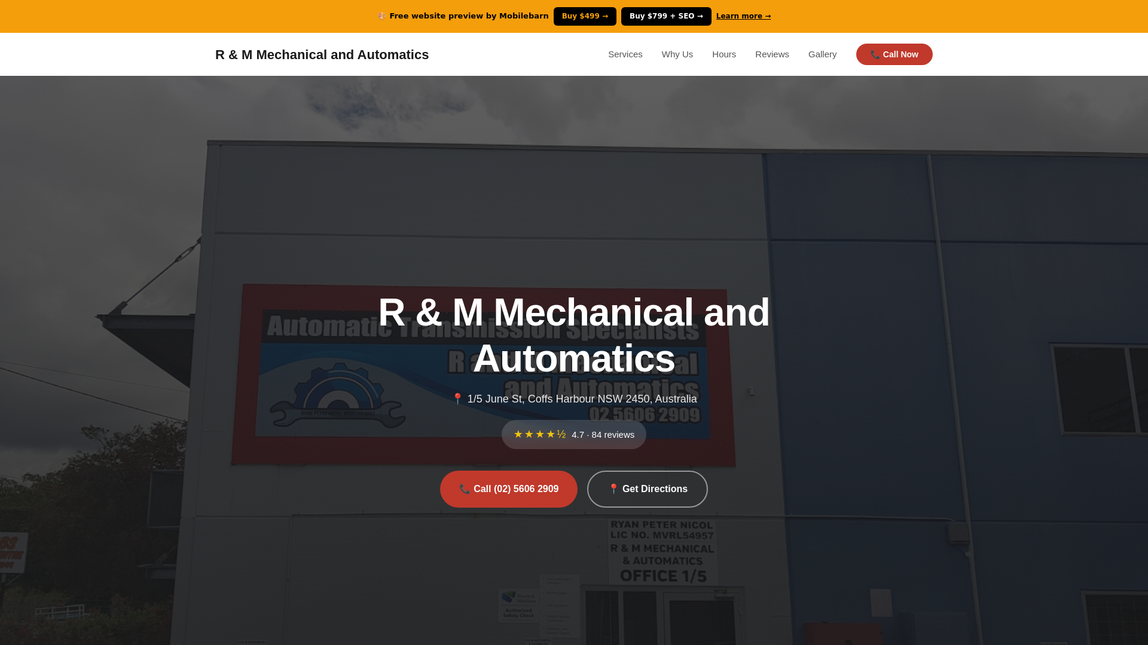
Task: Click the Call Now header button
Action: (x=894, y=54)
